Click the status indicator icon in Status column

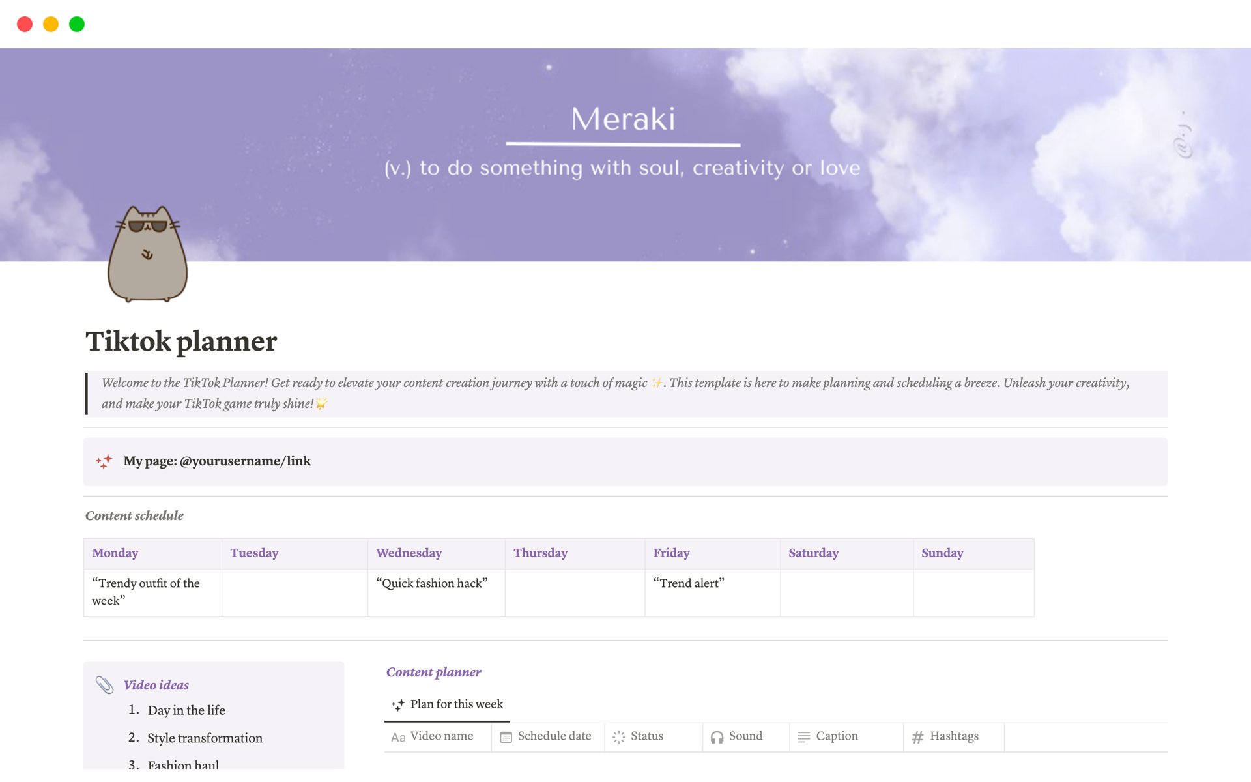click(619, 737)
